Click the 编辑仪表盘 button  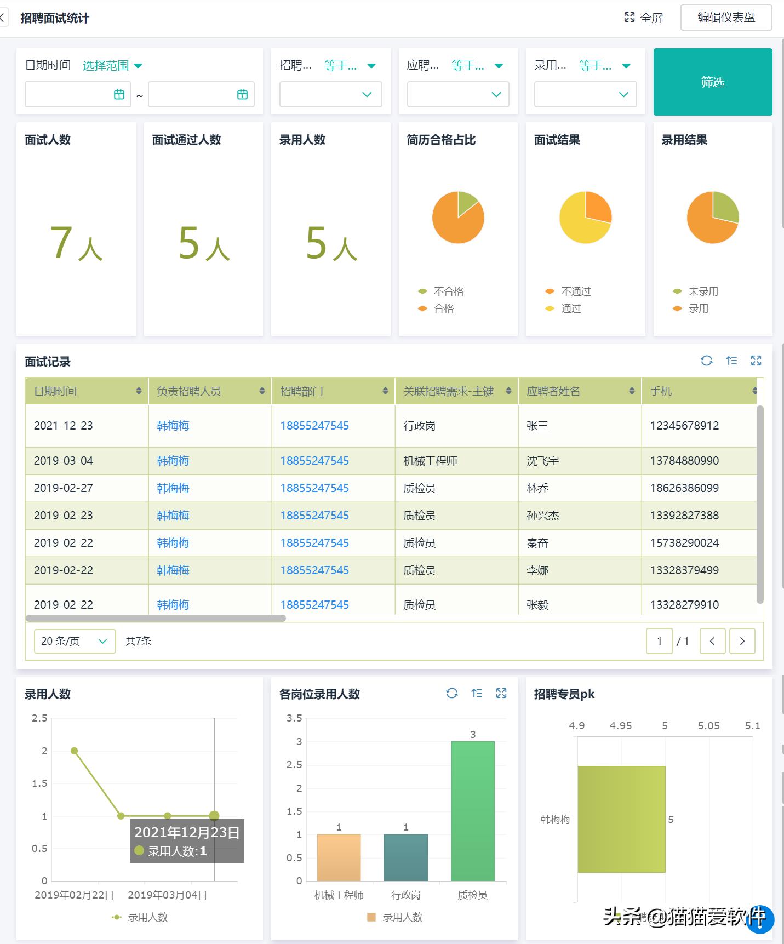click(x=726, y=18)
